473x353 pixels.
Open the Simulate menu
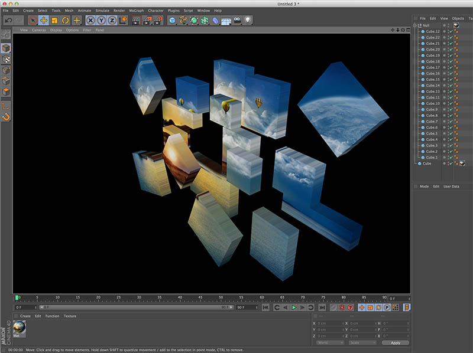pyautogui.click(x=102, y=11)
